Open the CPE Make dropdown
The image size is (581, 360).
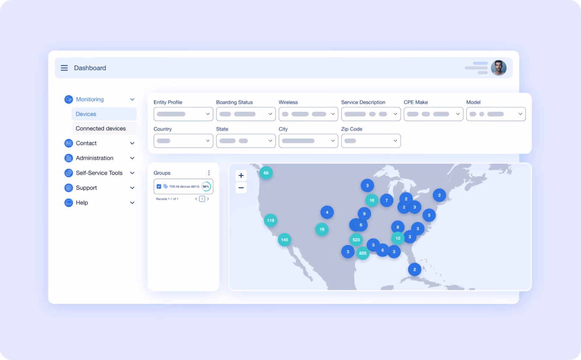(434, 114)
